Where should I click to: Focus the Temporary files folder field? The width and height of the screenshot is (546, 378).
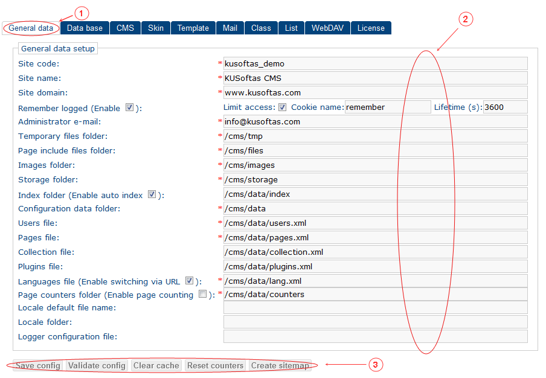(x=376, y=136)
